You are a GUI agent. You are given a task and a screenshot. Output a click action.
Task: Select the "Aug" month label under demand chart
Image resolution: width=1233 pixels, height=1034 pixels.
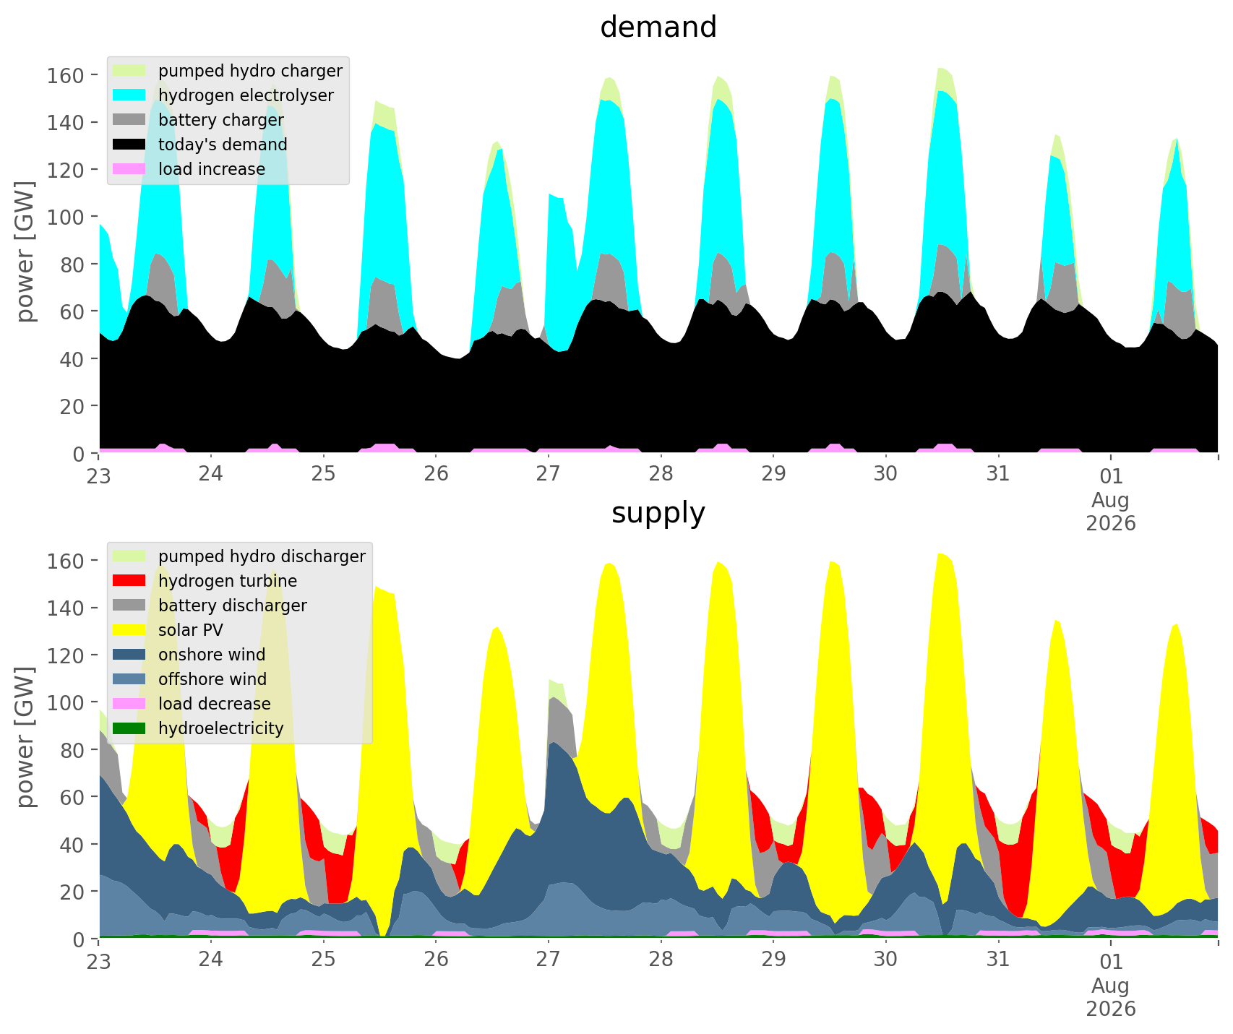[x=1110, y=500]
